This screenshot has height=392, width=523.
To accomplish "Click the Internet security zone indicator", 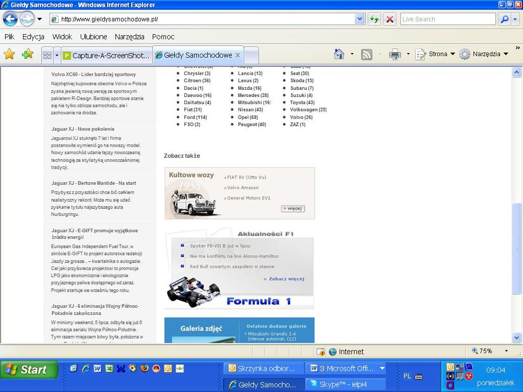I will pyautogui.click(x=346, y=352).
